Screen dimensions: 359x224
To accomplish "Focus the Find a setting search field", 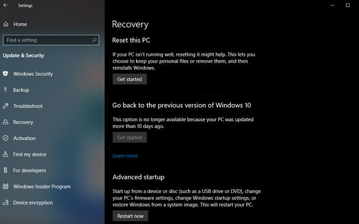I will pyautogui.click(x=47, y=40).
